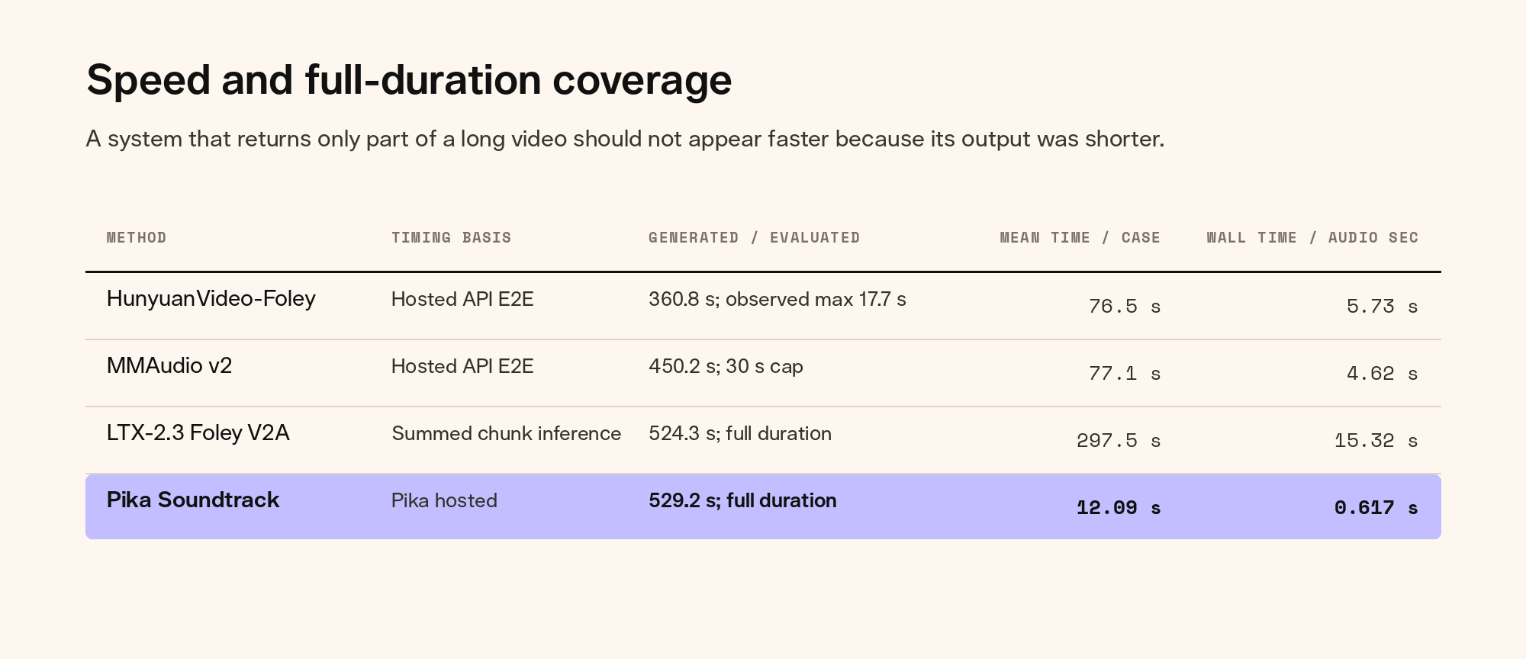
Task: Select the 76.5 s mean time value
Action: point(1125,307)
